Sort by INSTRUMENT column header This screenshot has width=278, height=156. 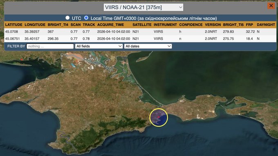click(165, 25)
